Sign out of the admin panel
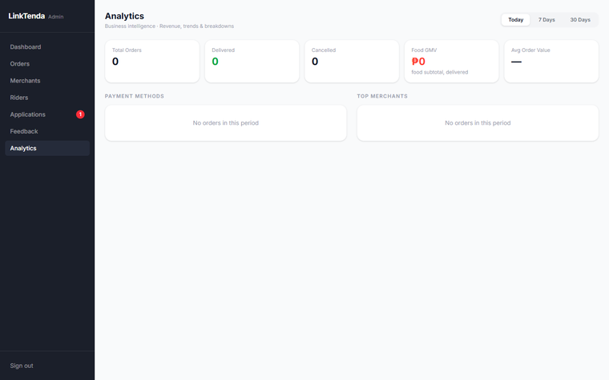Viewport: 609px width, 380px height. [22, 366]
